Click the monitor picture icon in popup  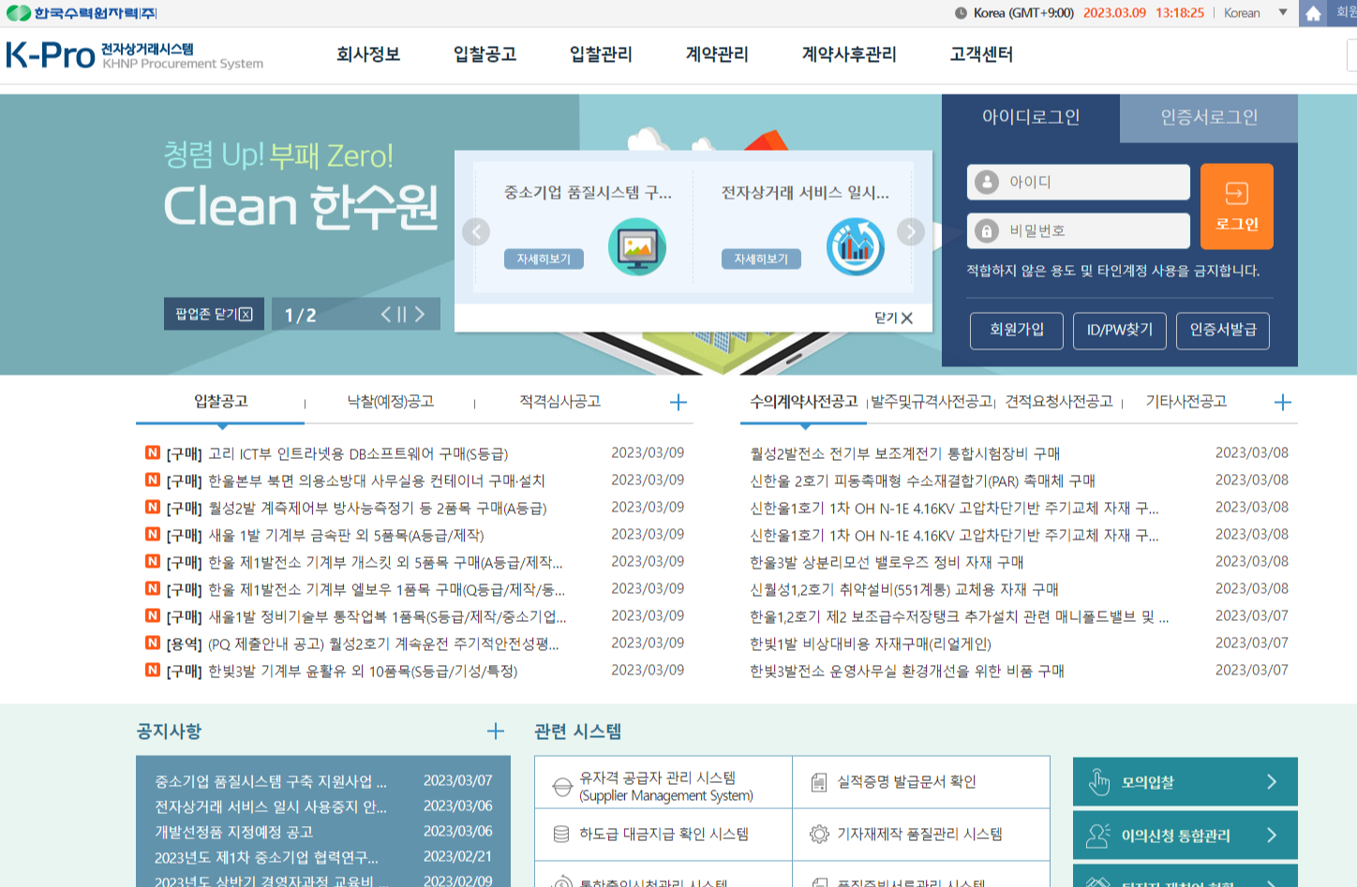point(637,246)
